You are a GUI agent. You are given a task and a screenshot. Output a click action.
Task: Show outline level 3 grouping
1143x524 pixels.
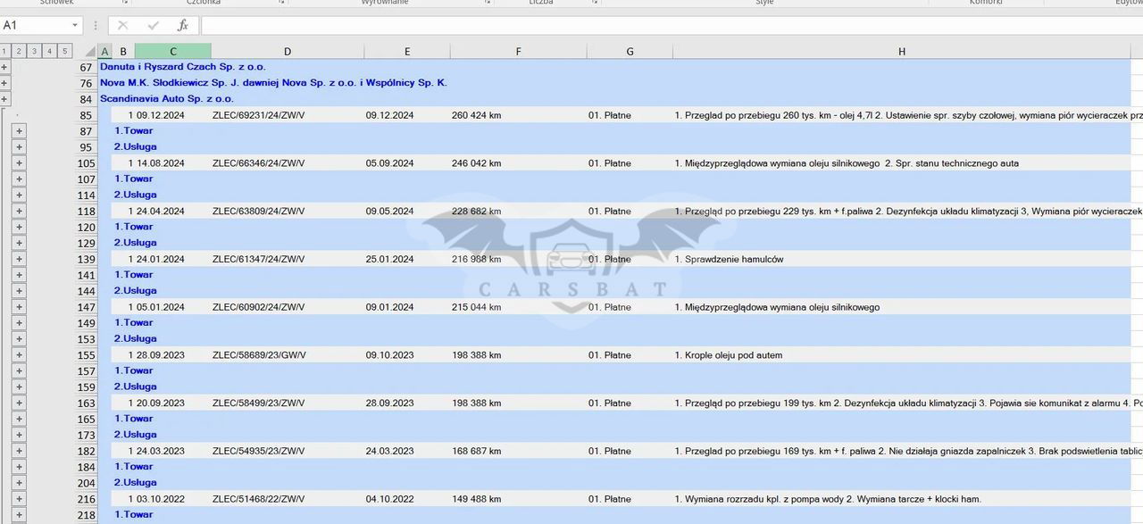(x=35, y=52)
